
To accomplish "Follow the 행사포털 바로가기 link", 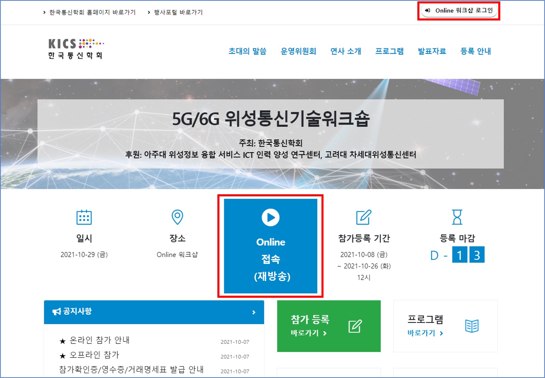I will (178, 12).
